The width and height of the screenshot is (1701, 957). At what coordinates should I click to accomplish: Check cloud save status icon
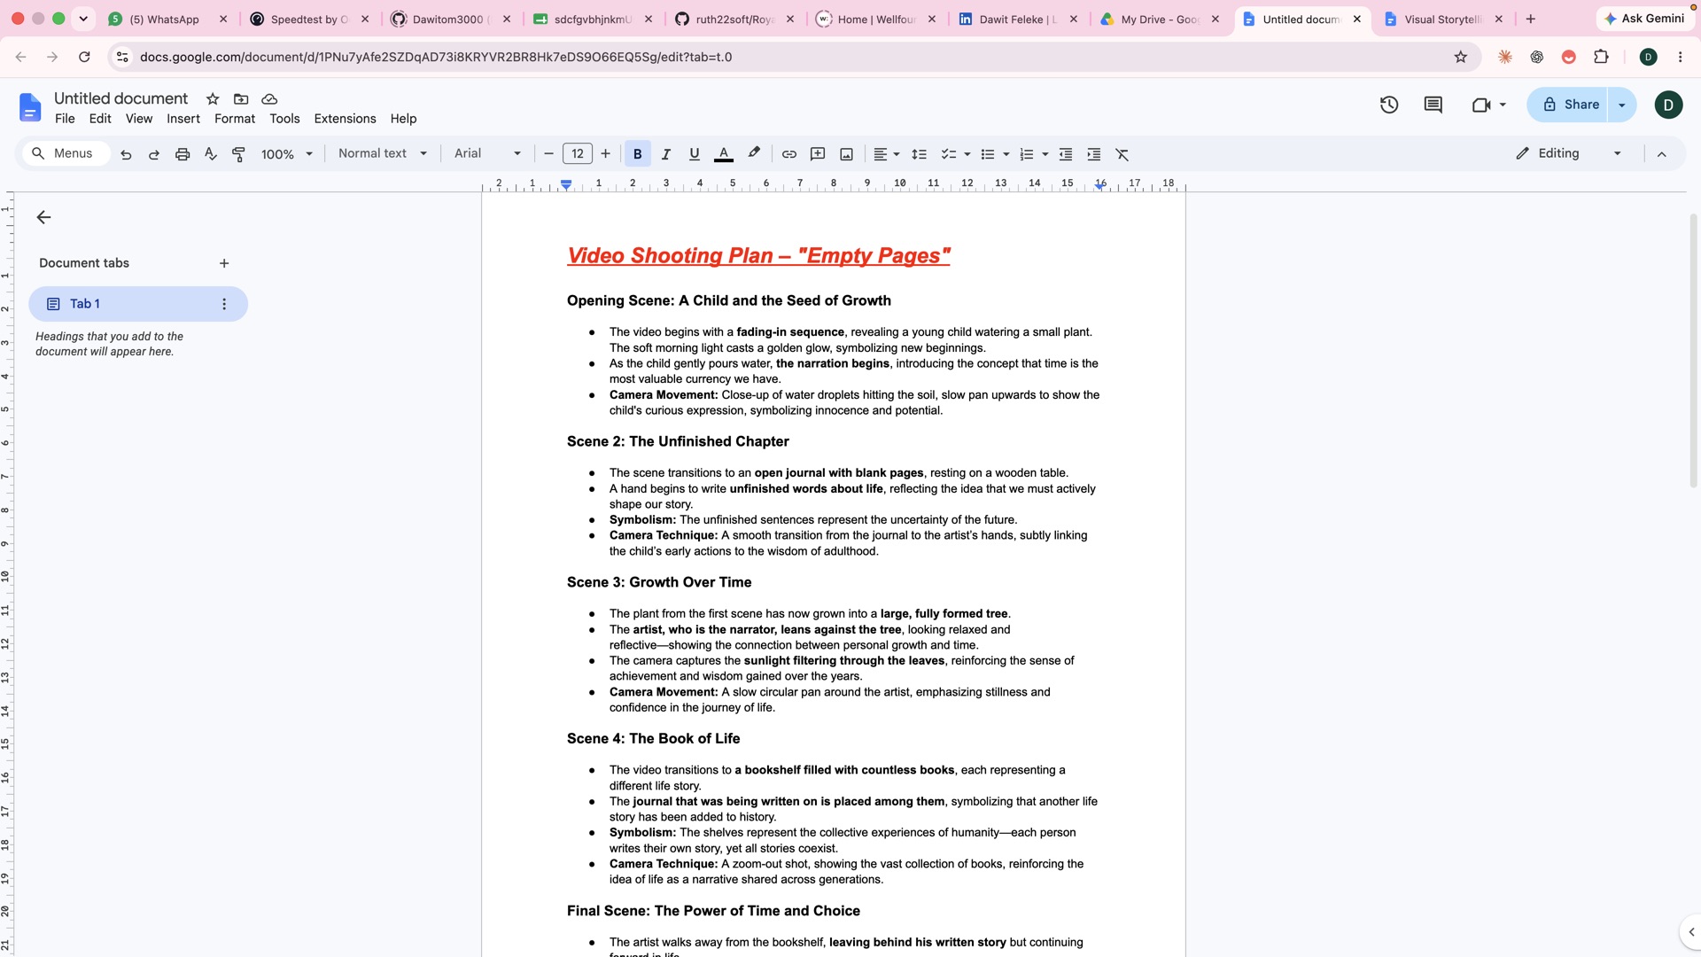point(269,99)
